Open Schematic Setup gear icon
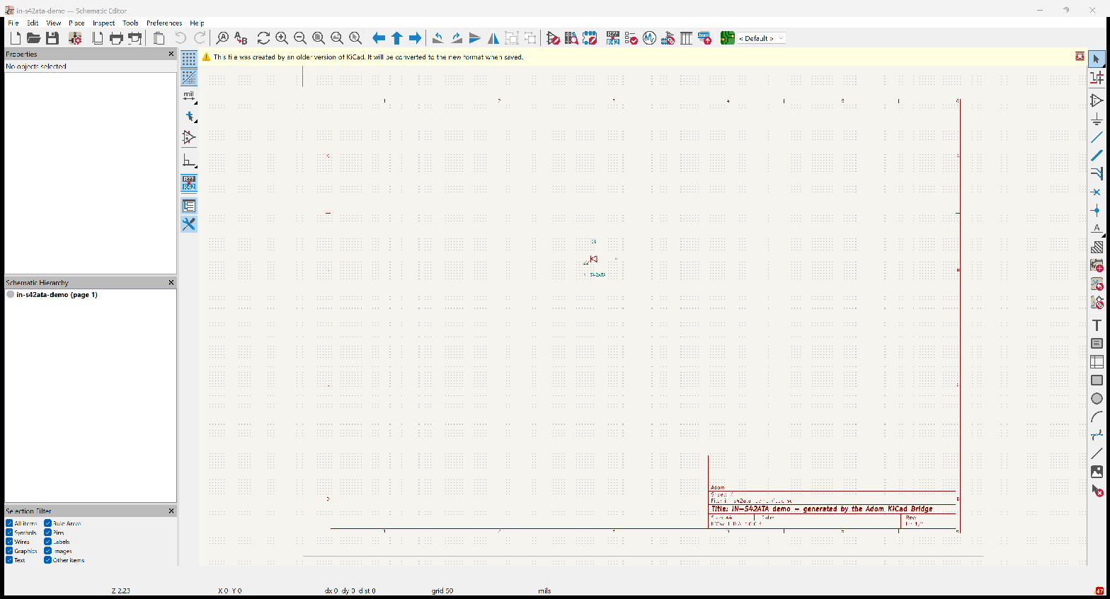The image size is (1110, 599). click(x=75, y=38)
